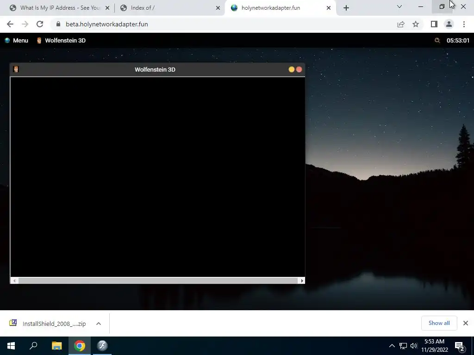Close the What Is My IP Address tab

tap(107, 8)
